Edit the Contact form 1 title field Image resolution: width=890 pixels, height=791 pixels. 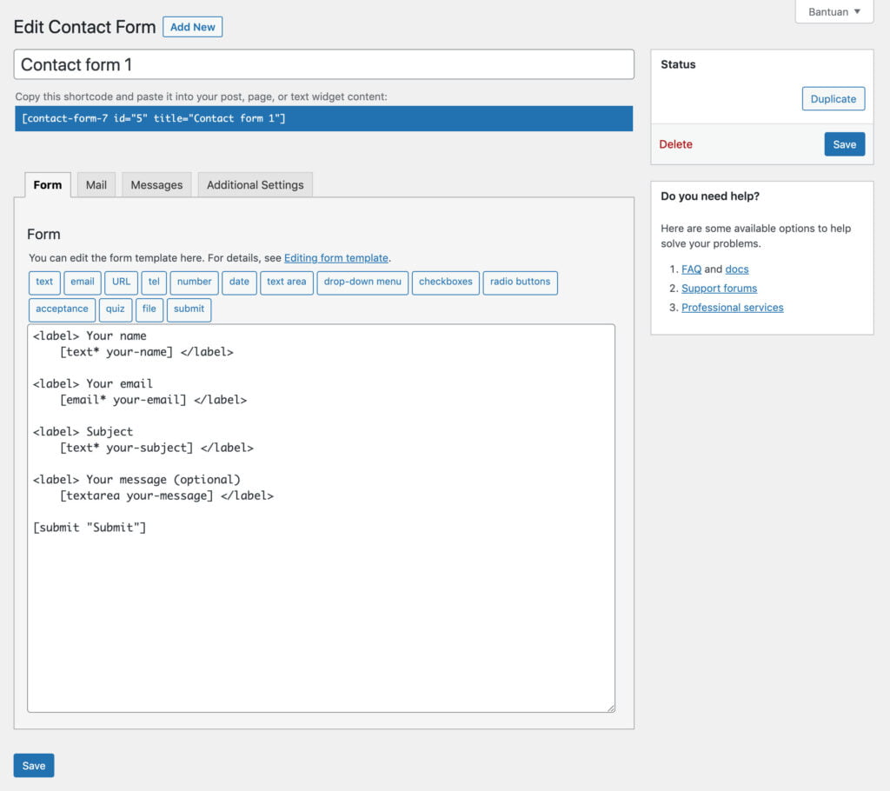(323, 64)
